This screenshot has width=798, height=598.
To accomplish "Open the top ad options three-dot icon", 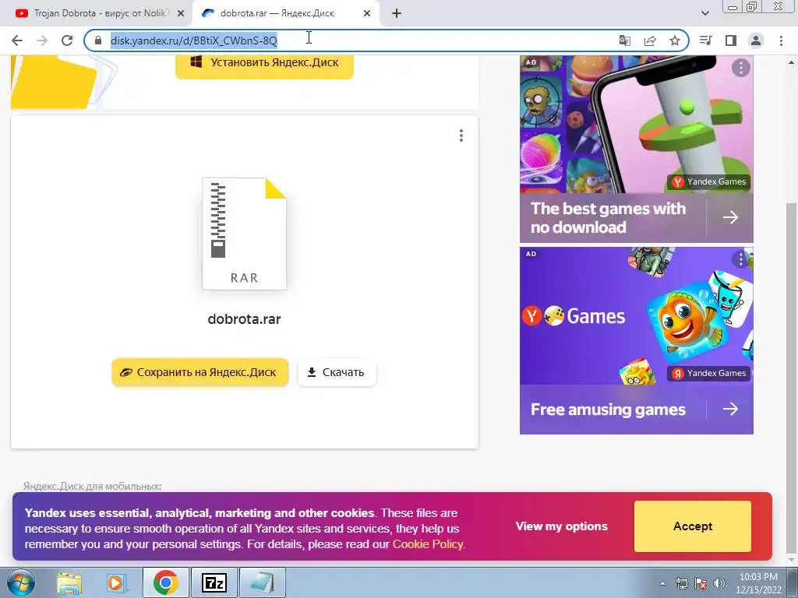I will pyautogui.click(x=740, y=68).
